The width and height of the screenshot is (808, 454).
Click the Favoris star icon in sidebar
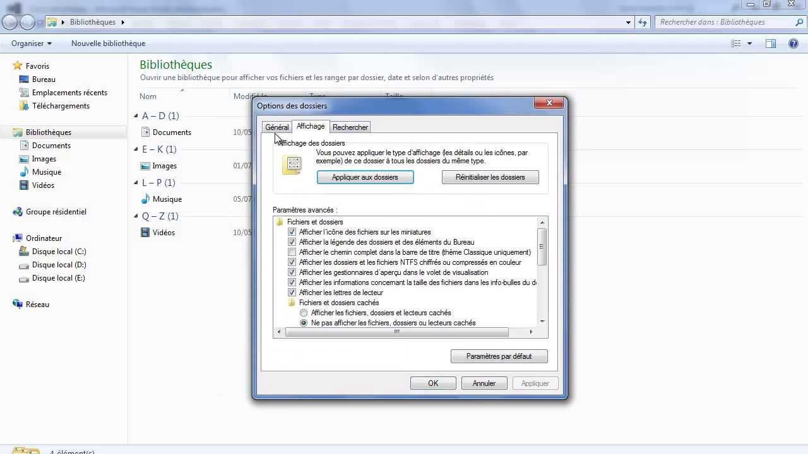pyautogui.click(x=18, y=66)
